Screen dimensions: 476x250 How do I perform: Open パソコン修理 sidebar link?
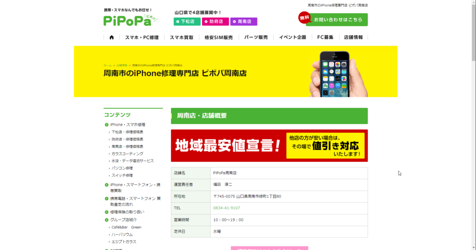122,168
